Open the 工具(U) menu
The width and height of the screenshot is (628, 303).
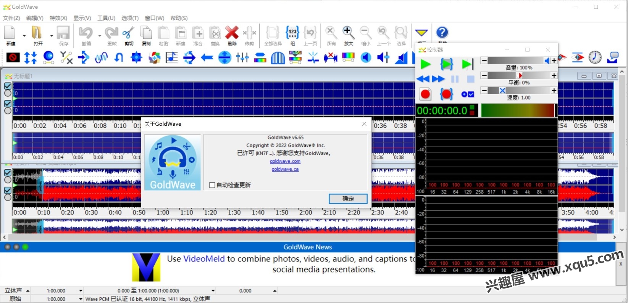pos(106,18)
